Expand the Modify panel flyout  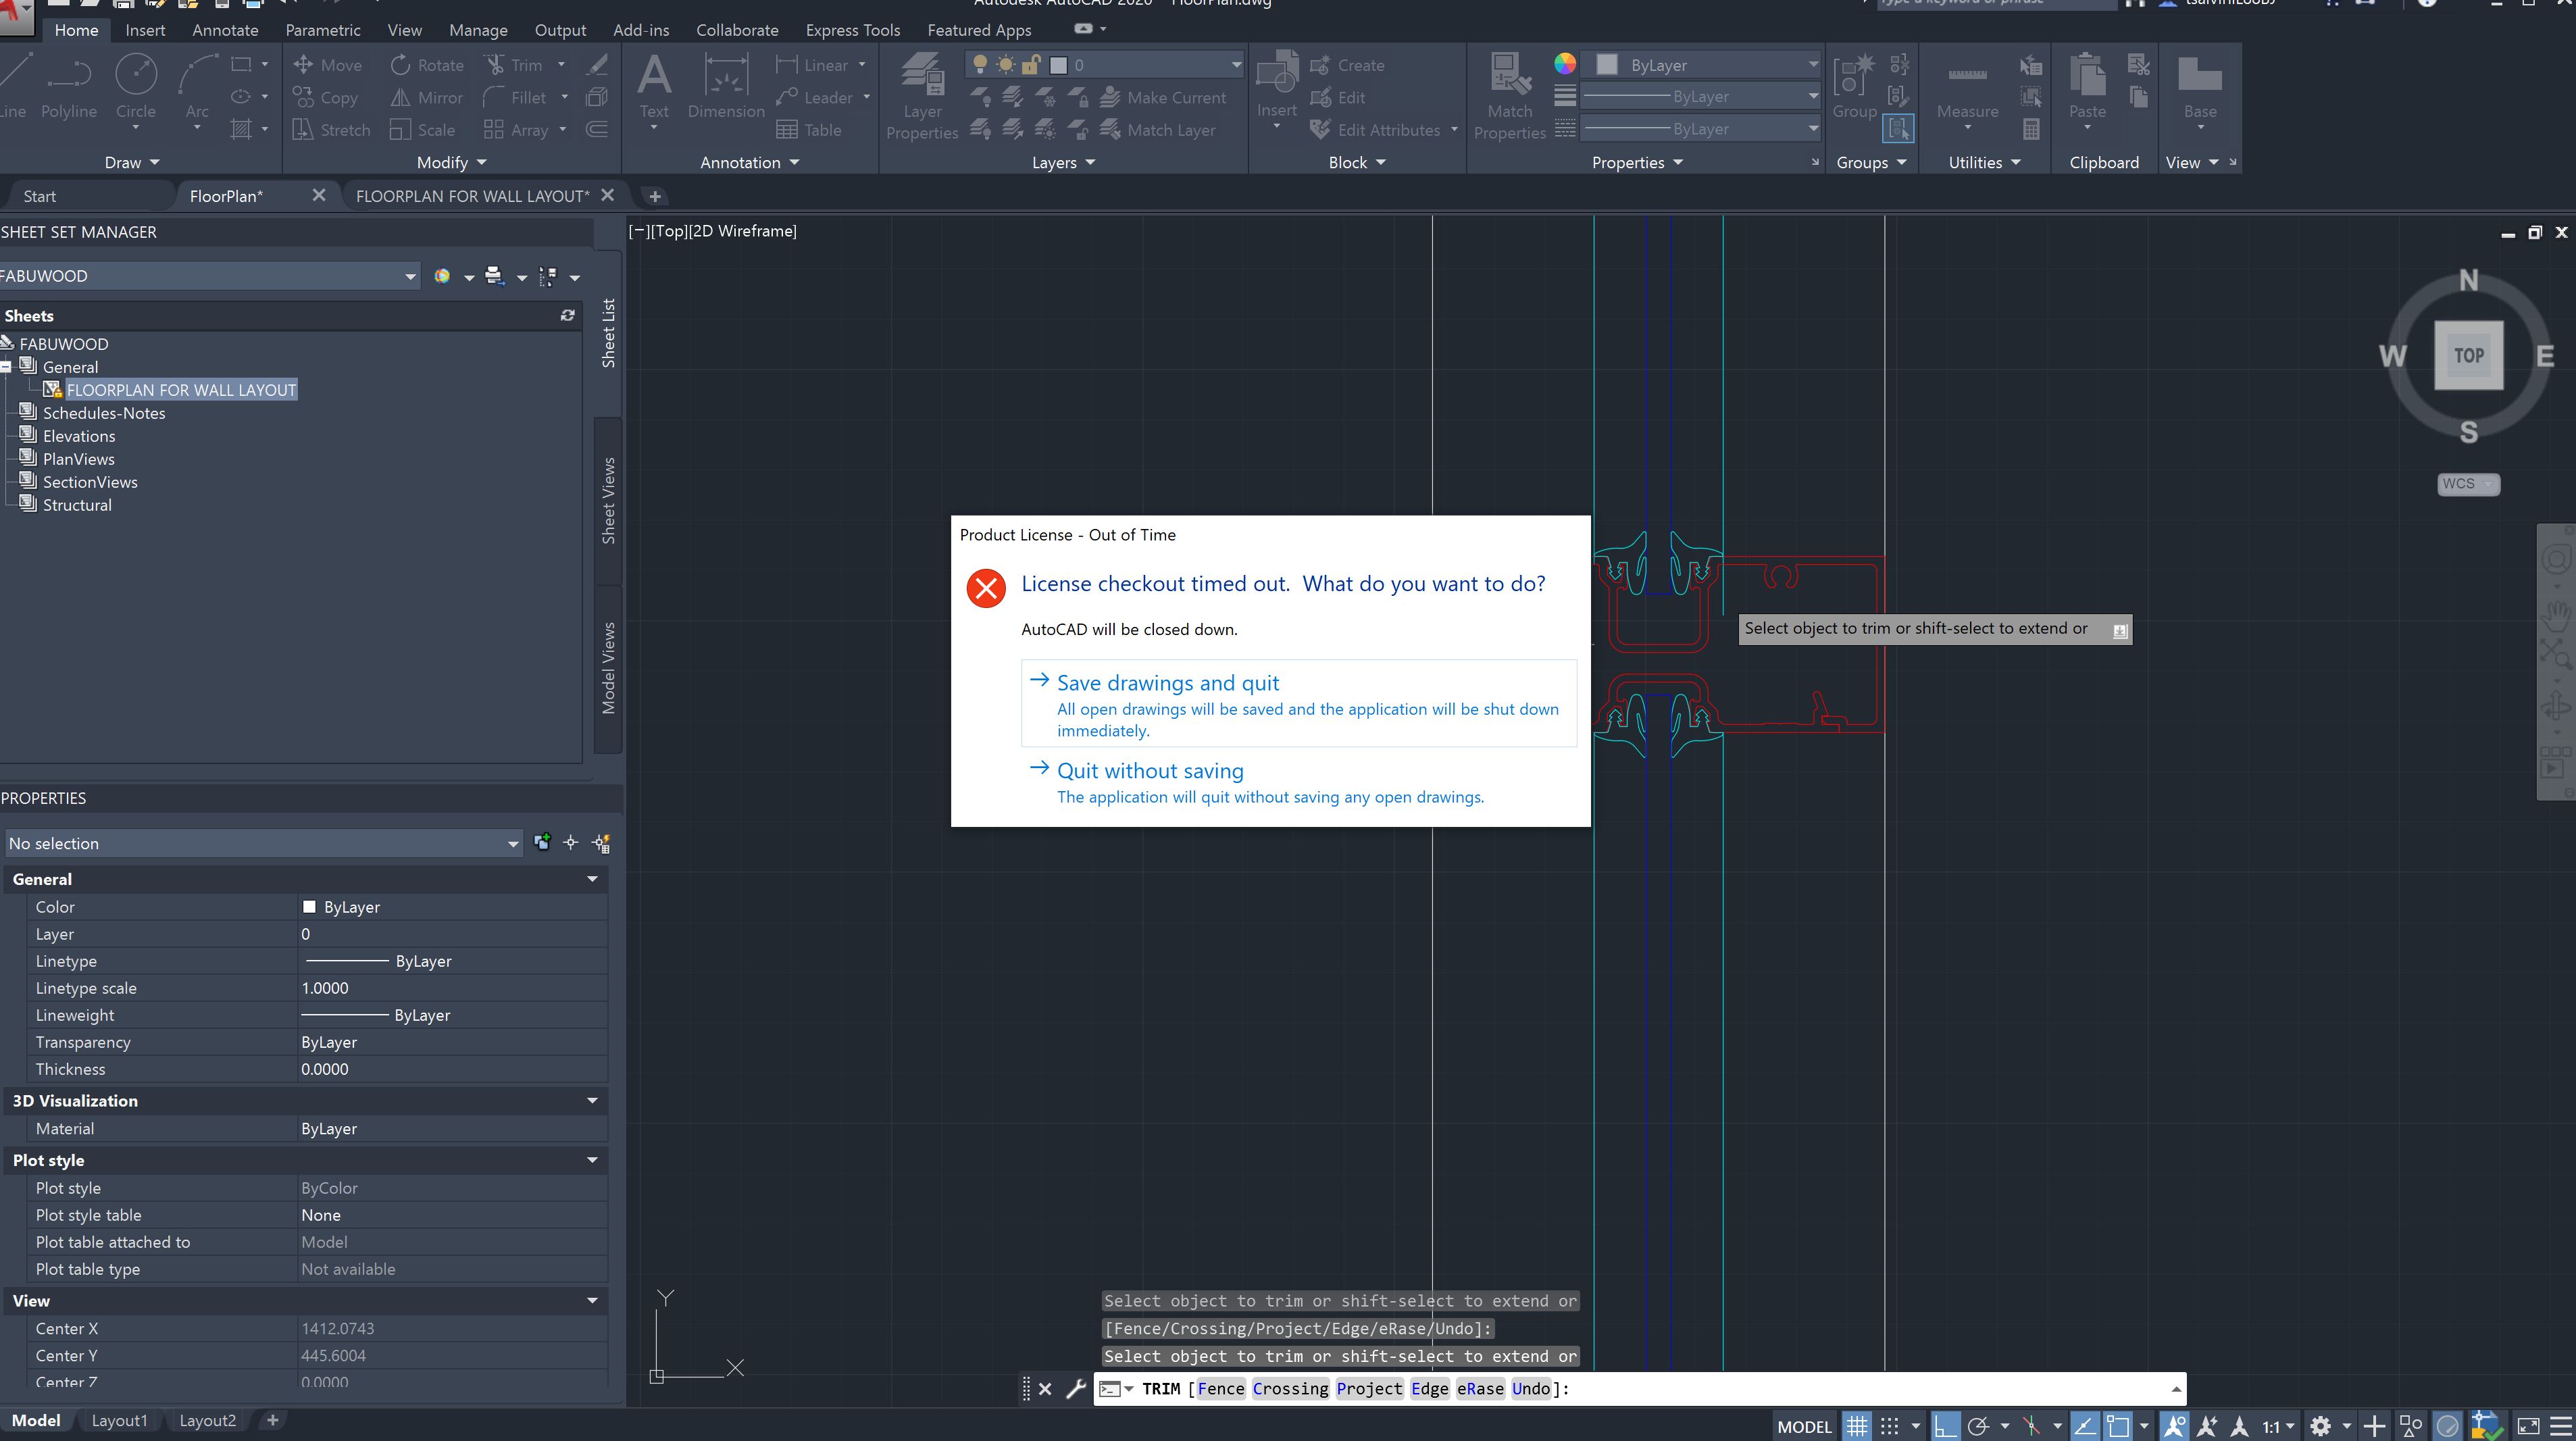(451, 162)
